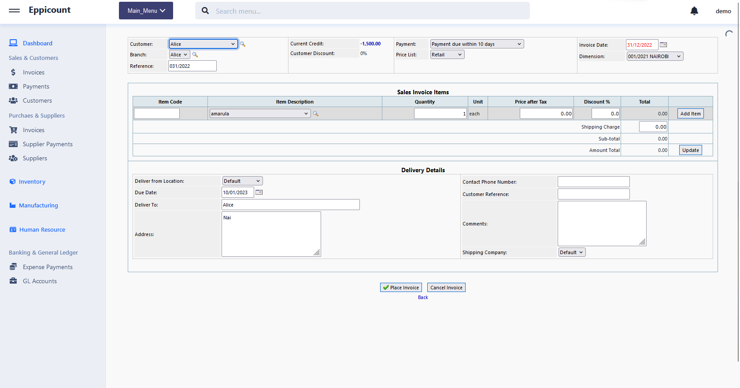
Task: Click the Contact Phone Number field
Action: click(x=594, y=182)
